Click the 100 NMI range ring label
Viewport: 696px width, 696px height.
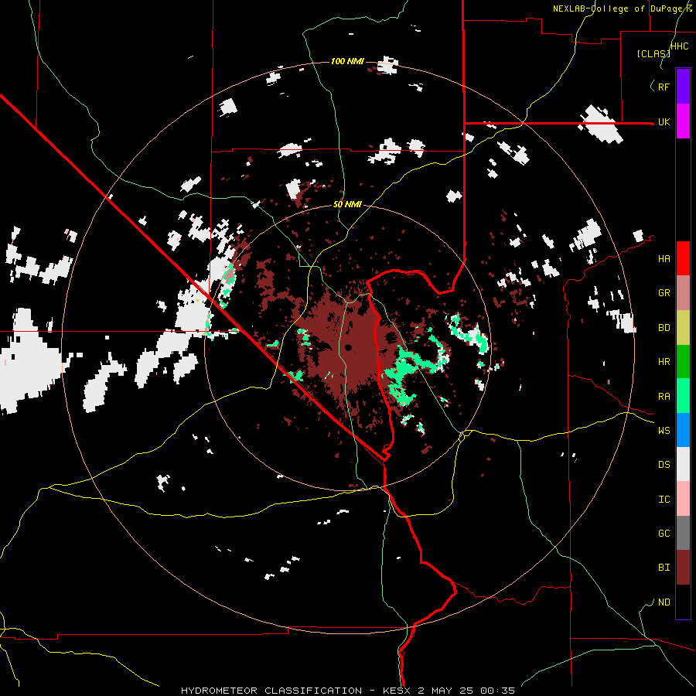347,61
